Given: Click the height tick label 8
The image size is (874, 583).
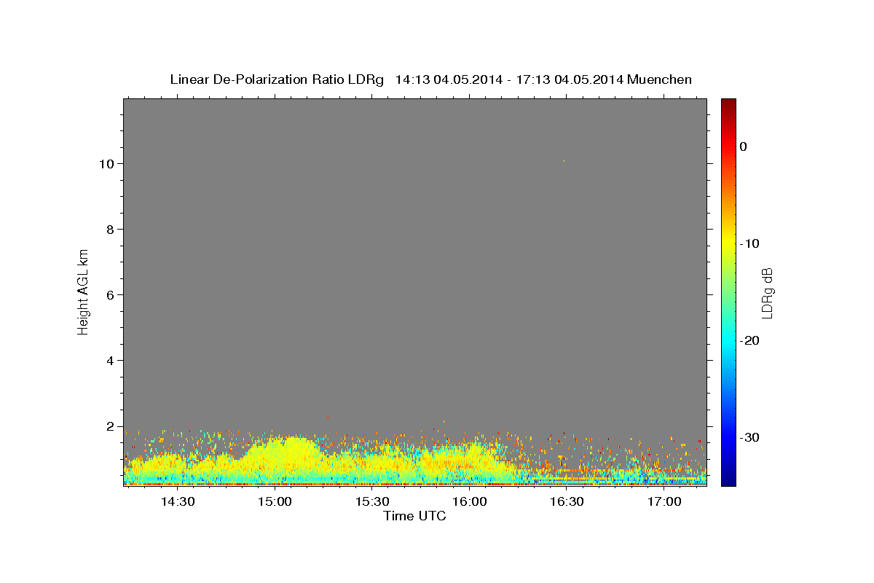Looking at the screenshot, I should click(x=109, y=230).
